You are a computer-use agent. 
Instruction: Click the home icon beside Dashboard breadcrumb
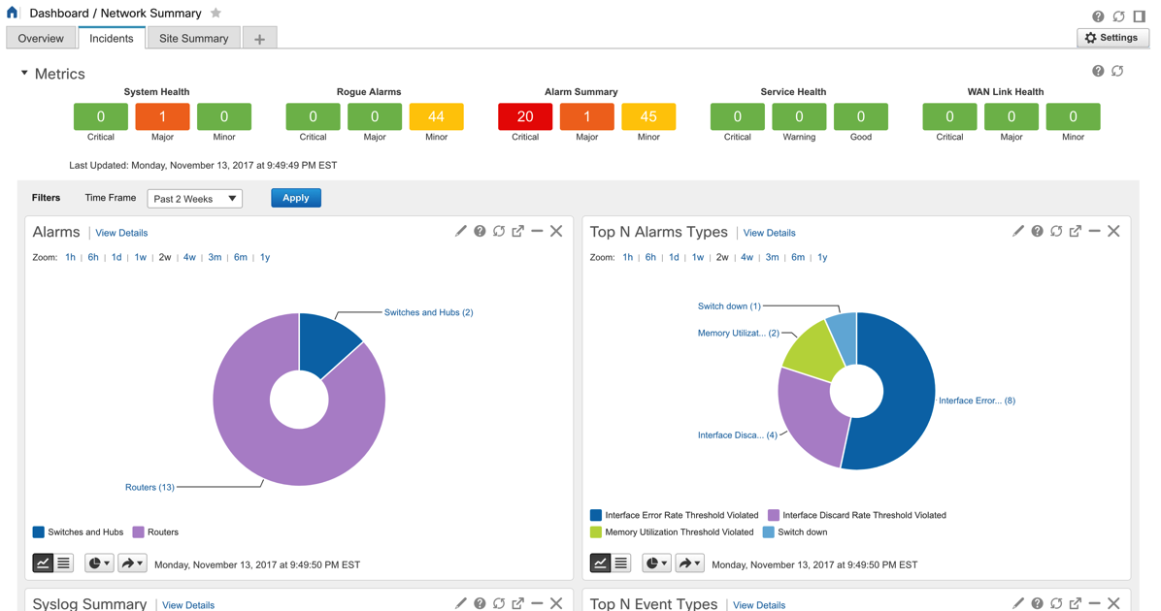tap(13, 13)
